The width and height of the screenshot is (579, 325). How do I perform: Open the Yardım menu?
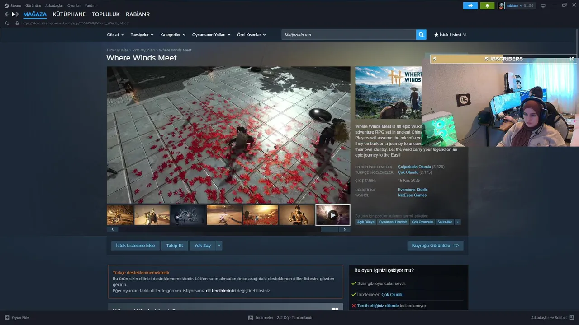pyautogui.click(x=90, y=6)
